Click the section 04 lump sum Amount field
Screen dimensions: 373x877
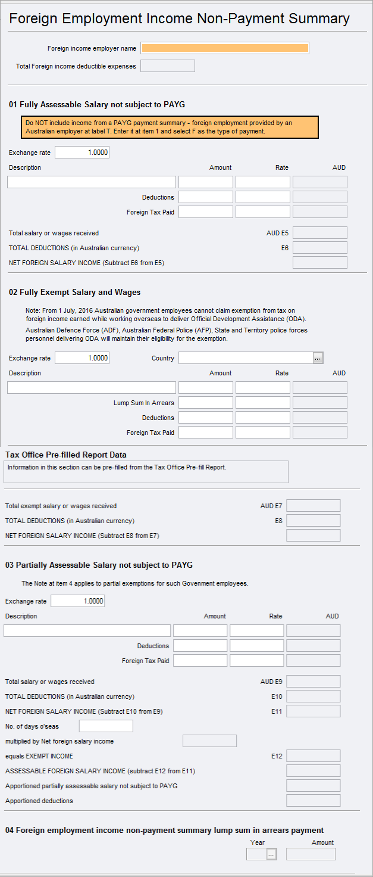coord(311,854)
